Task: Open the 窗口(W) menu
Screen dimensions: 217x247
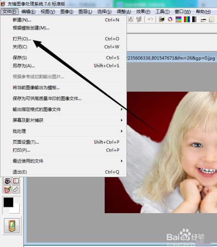Action: point(183,12)
